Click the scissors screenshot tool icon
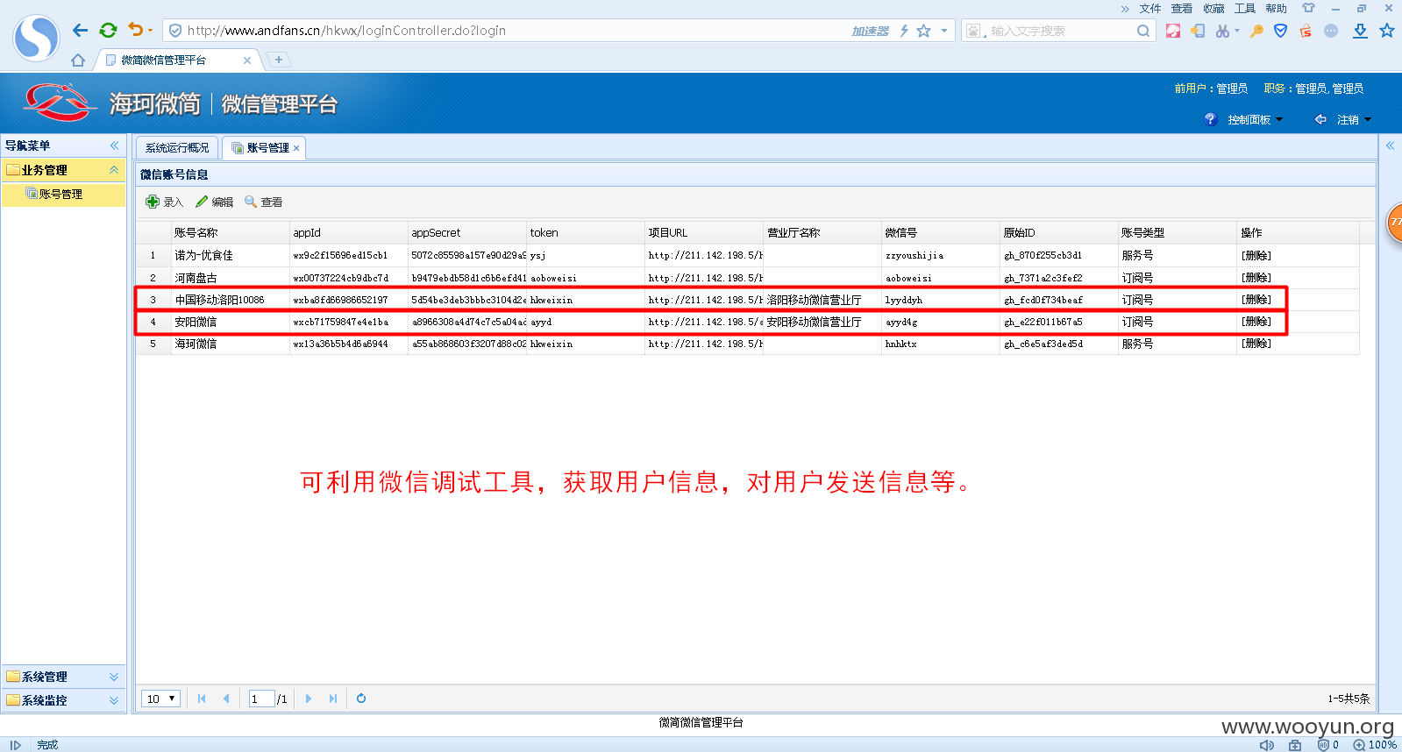Viewport: 1402px width, 752px height. (x=1222, y=31)
